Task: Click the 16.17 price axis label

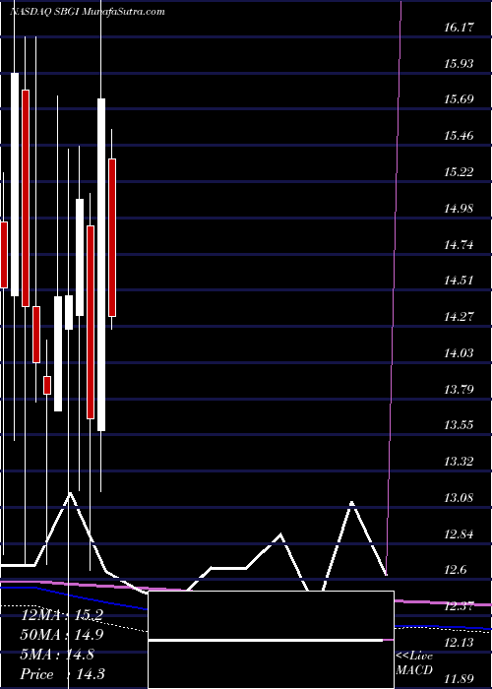Action: point(459,28)
